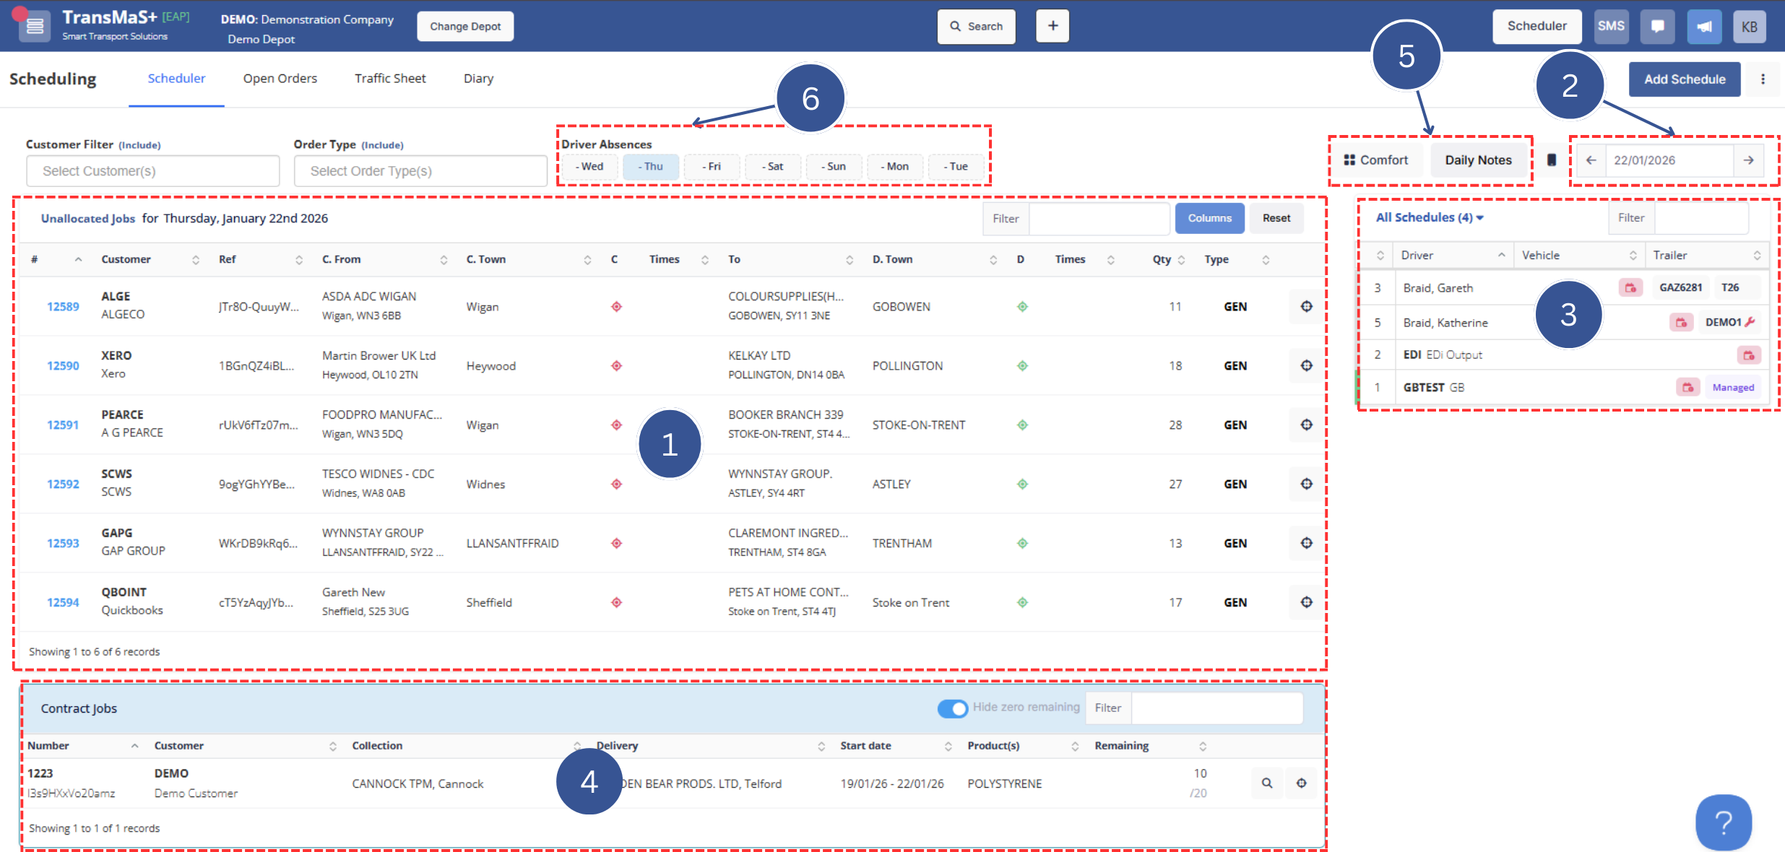Expand the All Schedules (4) dropdown
The height and width of the screenshot is (852, 1785).
(x=1429, y=217)
